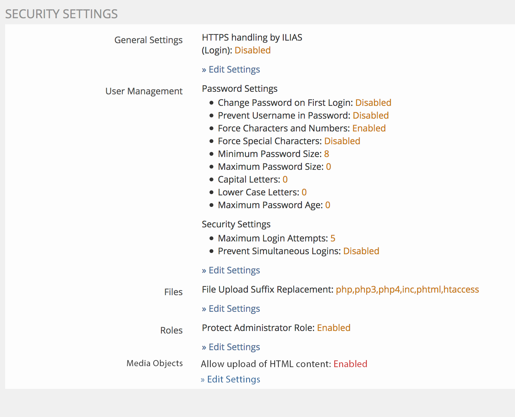This screenshot has width=515, height=417.
Task: Select the Minimum Password Size value 8
Action: [x=326, y=154]
